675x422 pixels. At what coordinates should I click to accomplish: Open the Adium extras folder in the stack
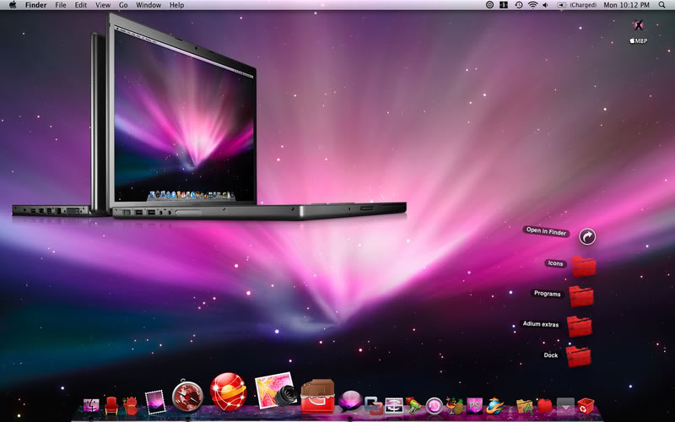click(x=579, y=327)
